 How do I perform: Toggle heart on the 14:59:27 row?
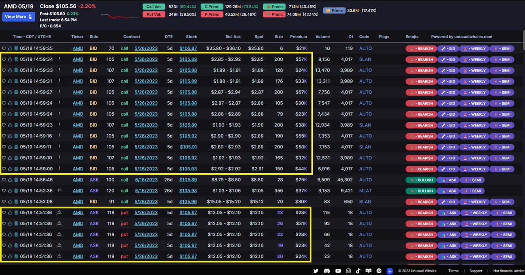tap(4, 92)
